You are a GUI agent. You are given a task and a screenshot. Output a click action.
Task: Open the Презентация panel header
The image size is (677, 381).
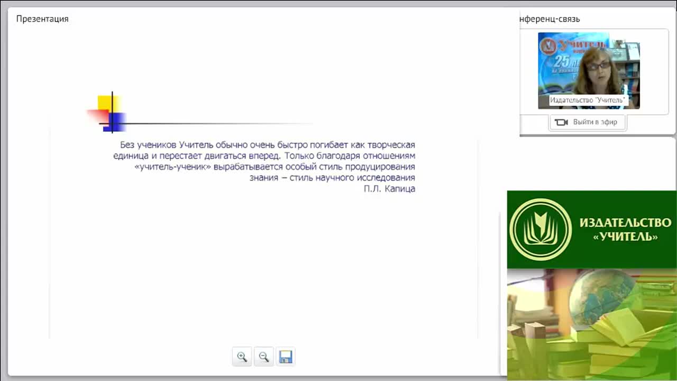42,19
